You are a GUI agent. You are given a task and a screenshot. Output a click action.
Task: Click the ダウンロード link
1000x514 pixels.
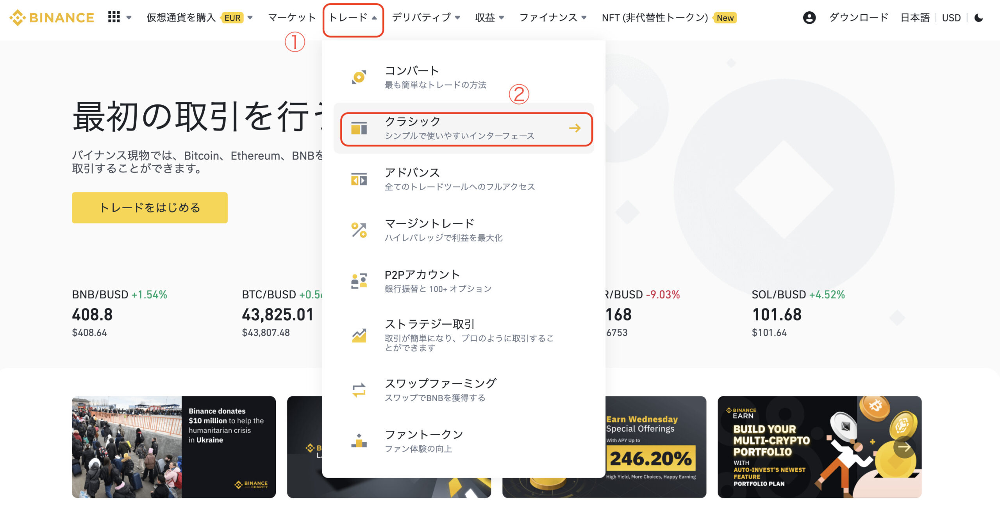click(858, 18)
